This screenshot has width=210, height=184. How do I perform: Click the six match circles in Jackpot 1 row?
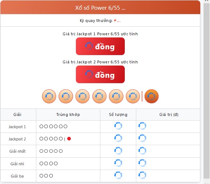coord(53,126)
